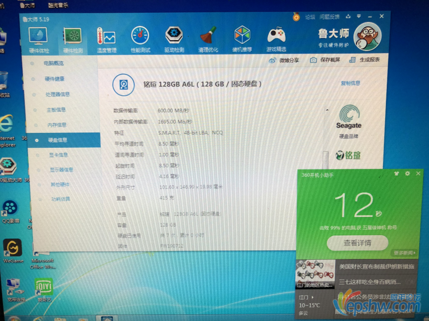Open news 美国财长宣布制裁伊朗新措施

point(376,266)
